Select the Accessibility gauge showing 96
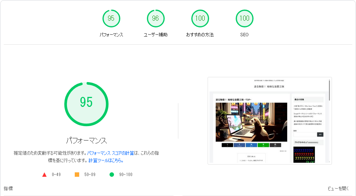 click(x=155, y=18)
